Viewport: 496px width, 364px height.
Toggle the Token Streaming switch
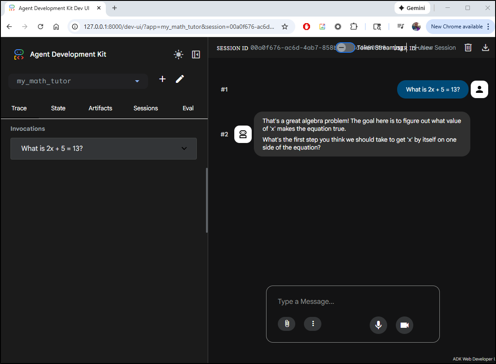[345, 48]
